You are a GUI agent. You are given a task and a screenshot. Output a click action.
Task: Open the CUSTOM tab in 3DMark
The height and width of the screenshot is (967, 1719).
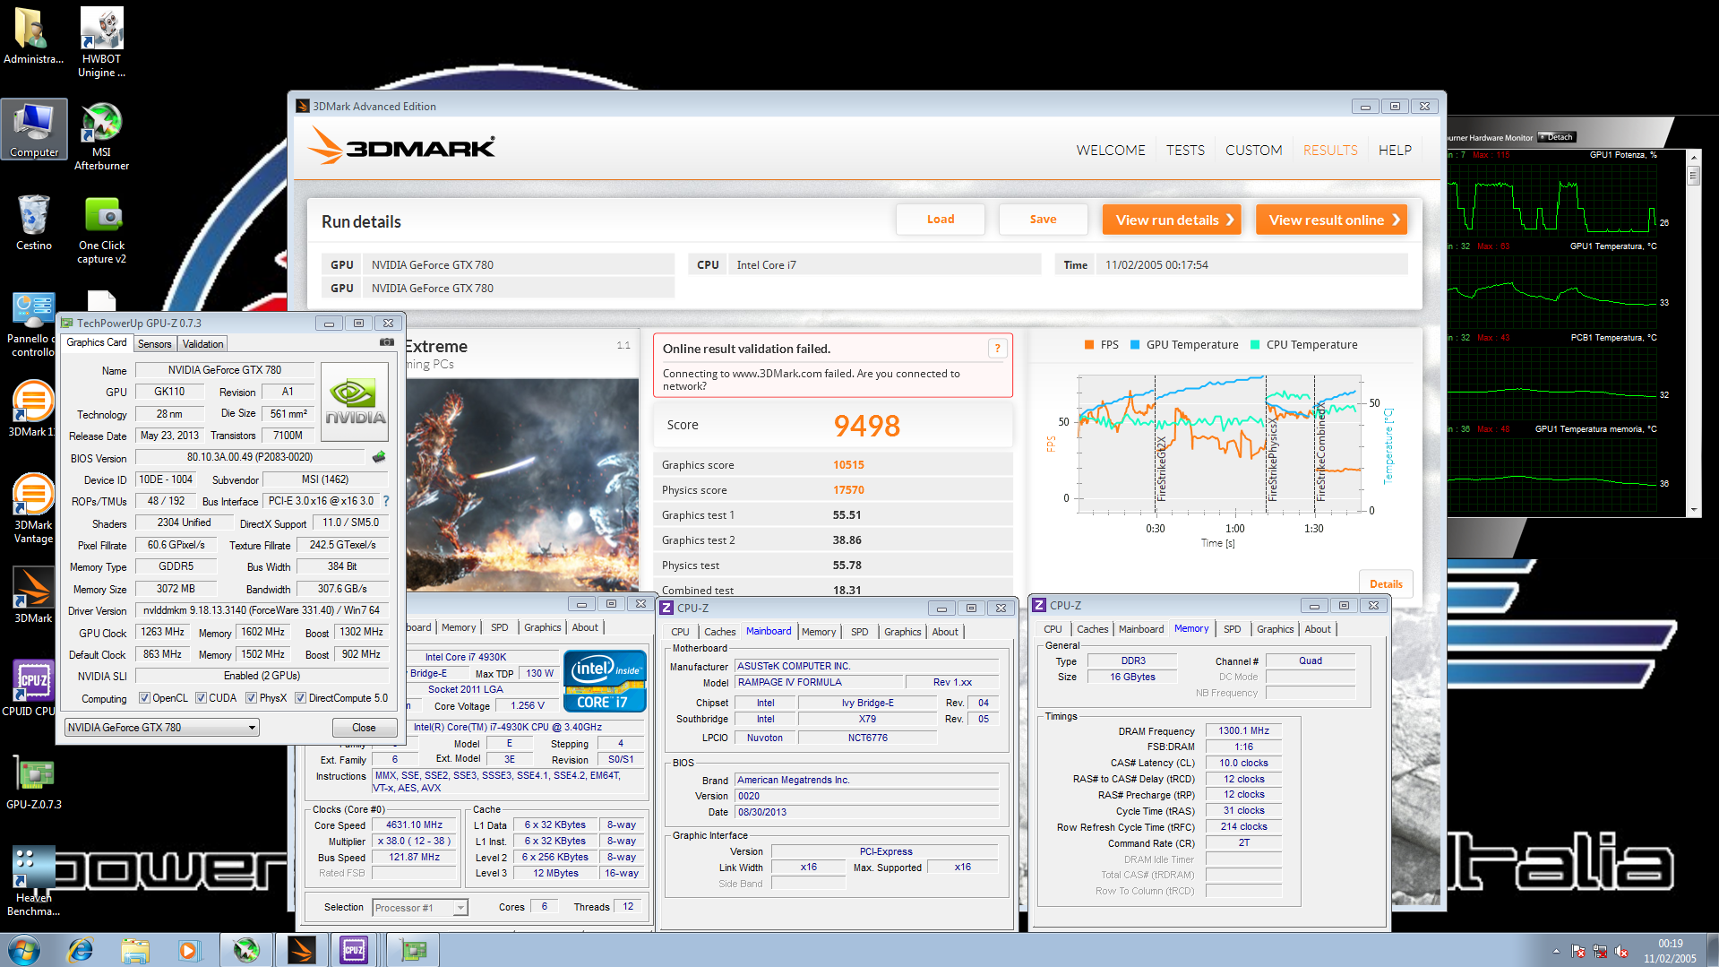pos(1253,150)
